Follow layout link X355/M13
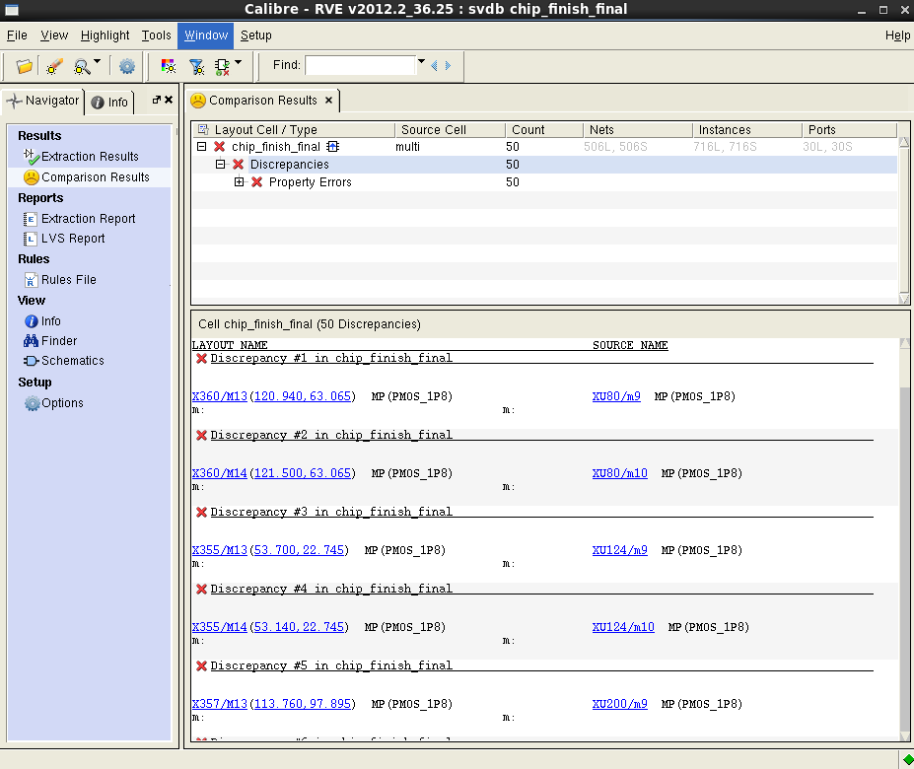Image resolution: width=914 pixels, height=769 pixels. click(x=220, y=550)
